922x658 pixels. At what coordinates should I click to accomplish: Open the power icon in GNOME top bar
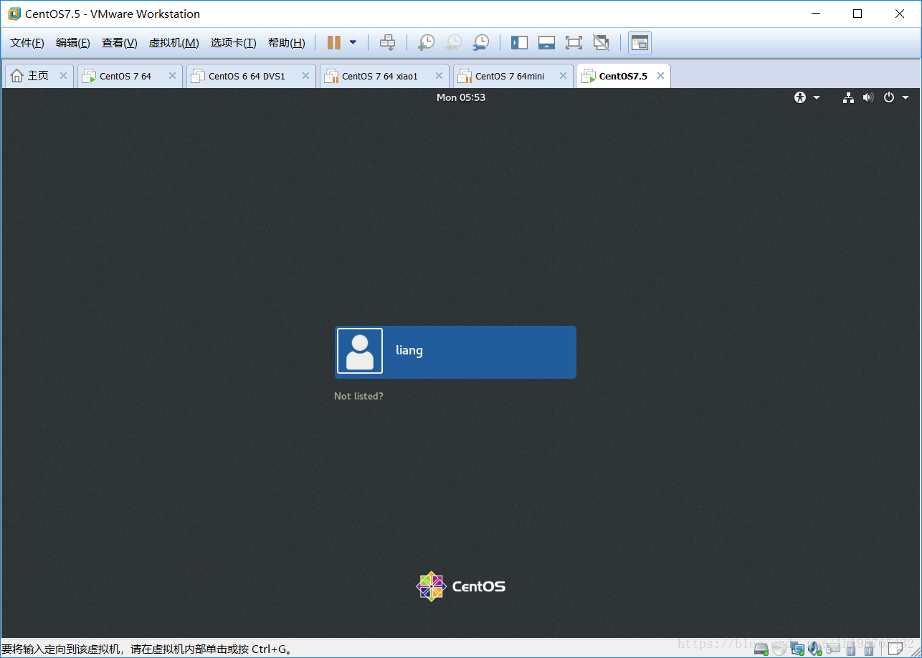tap(889, 97)
